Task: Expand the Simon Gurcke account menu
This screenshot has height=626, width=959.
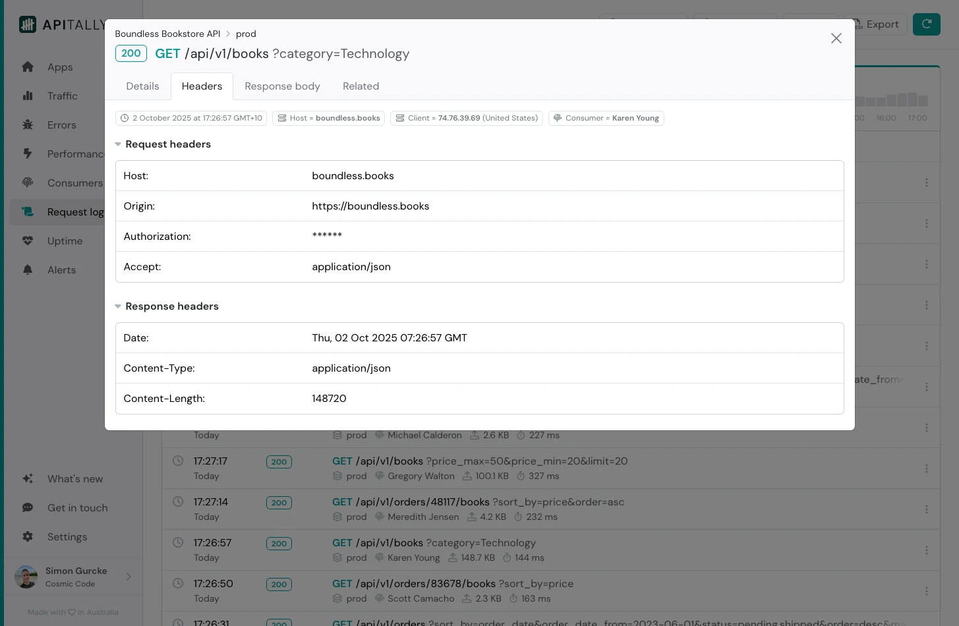Action: coord(129,577)
